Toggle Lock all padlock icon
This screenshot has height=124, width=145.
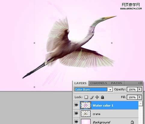[x=102, y=97]
